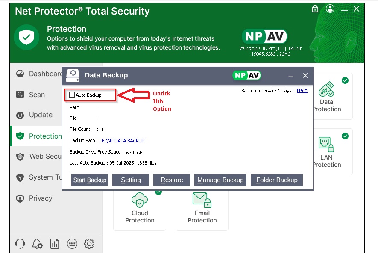Viewport: 378px width, 260px height.
Task: Click the Folder Backup button
Action: click(277, 180)
